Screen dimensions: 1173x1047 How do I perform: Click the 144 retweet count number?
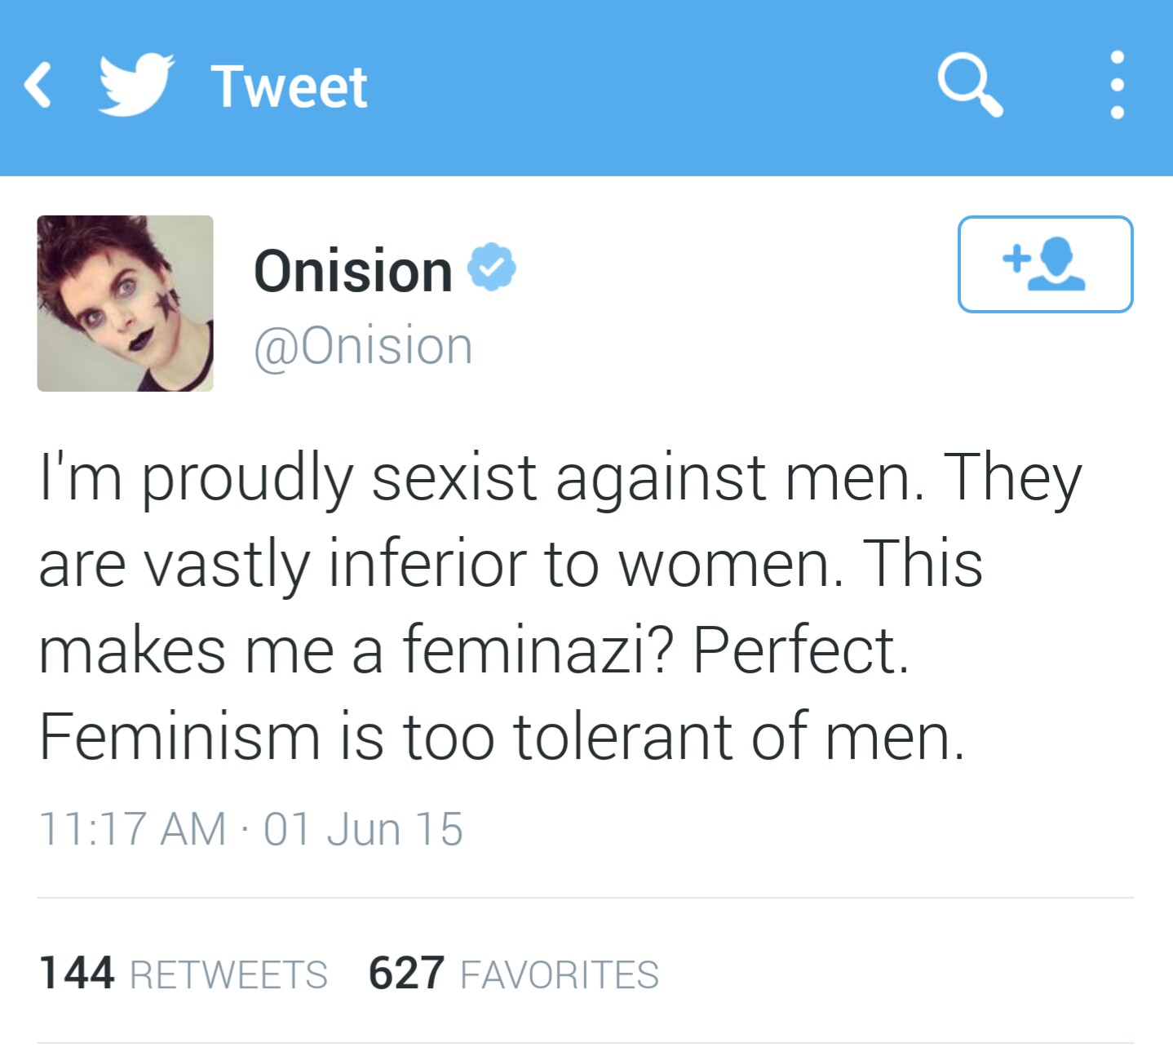(x=77, y=973)
